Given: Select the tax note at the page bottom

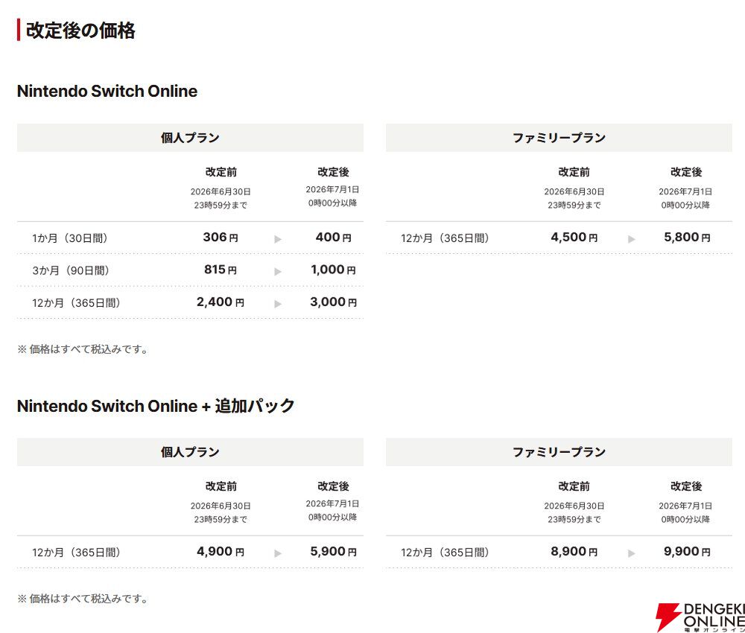Looking at the screenshot, I should [83, 598].
